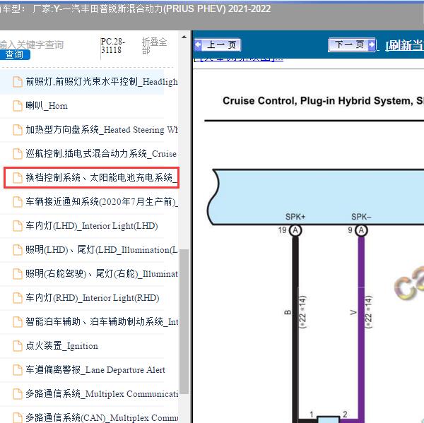Click document icon beside 车内灯(RHD)
424x423 pixels.
(x=18, y=298)
